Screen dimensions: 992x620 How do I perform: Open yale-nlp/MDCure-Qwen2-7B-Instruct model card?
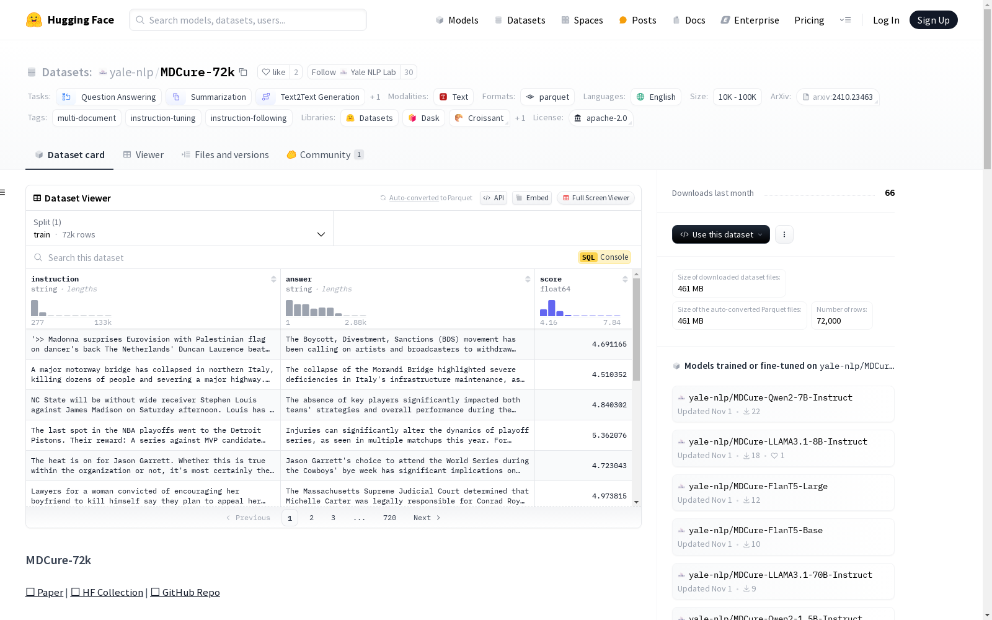click(783, 404)
